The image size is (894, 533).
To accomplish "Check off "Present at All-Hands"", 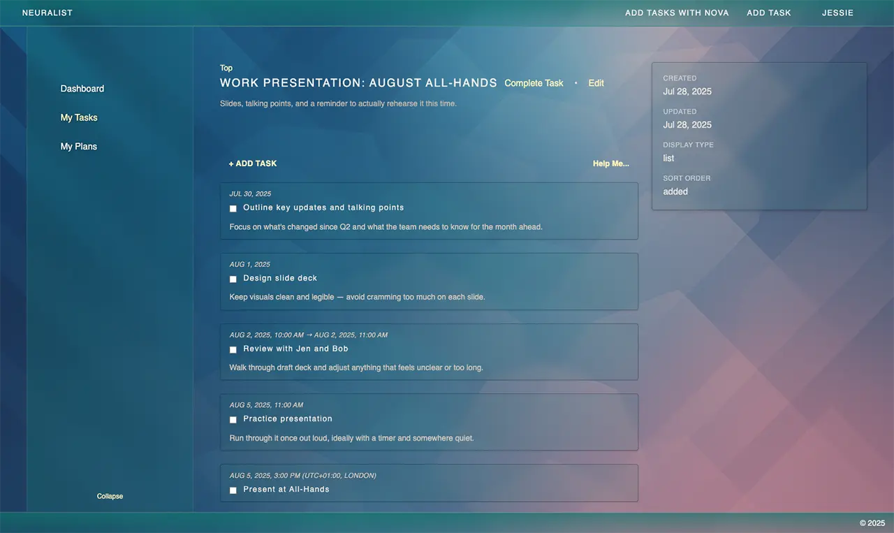I will pos(233,490).
